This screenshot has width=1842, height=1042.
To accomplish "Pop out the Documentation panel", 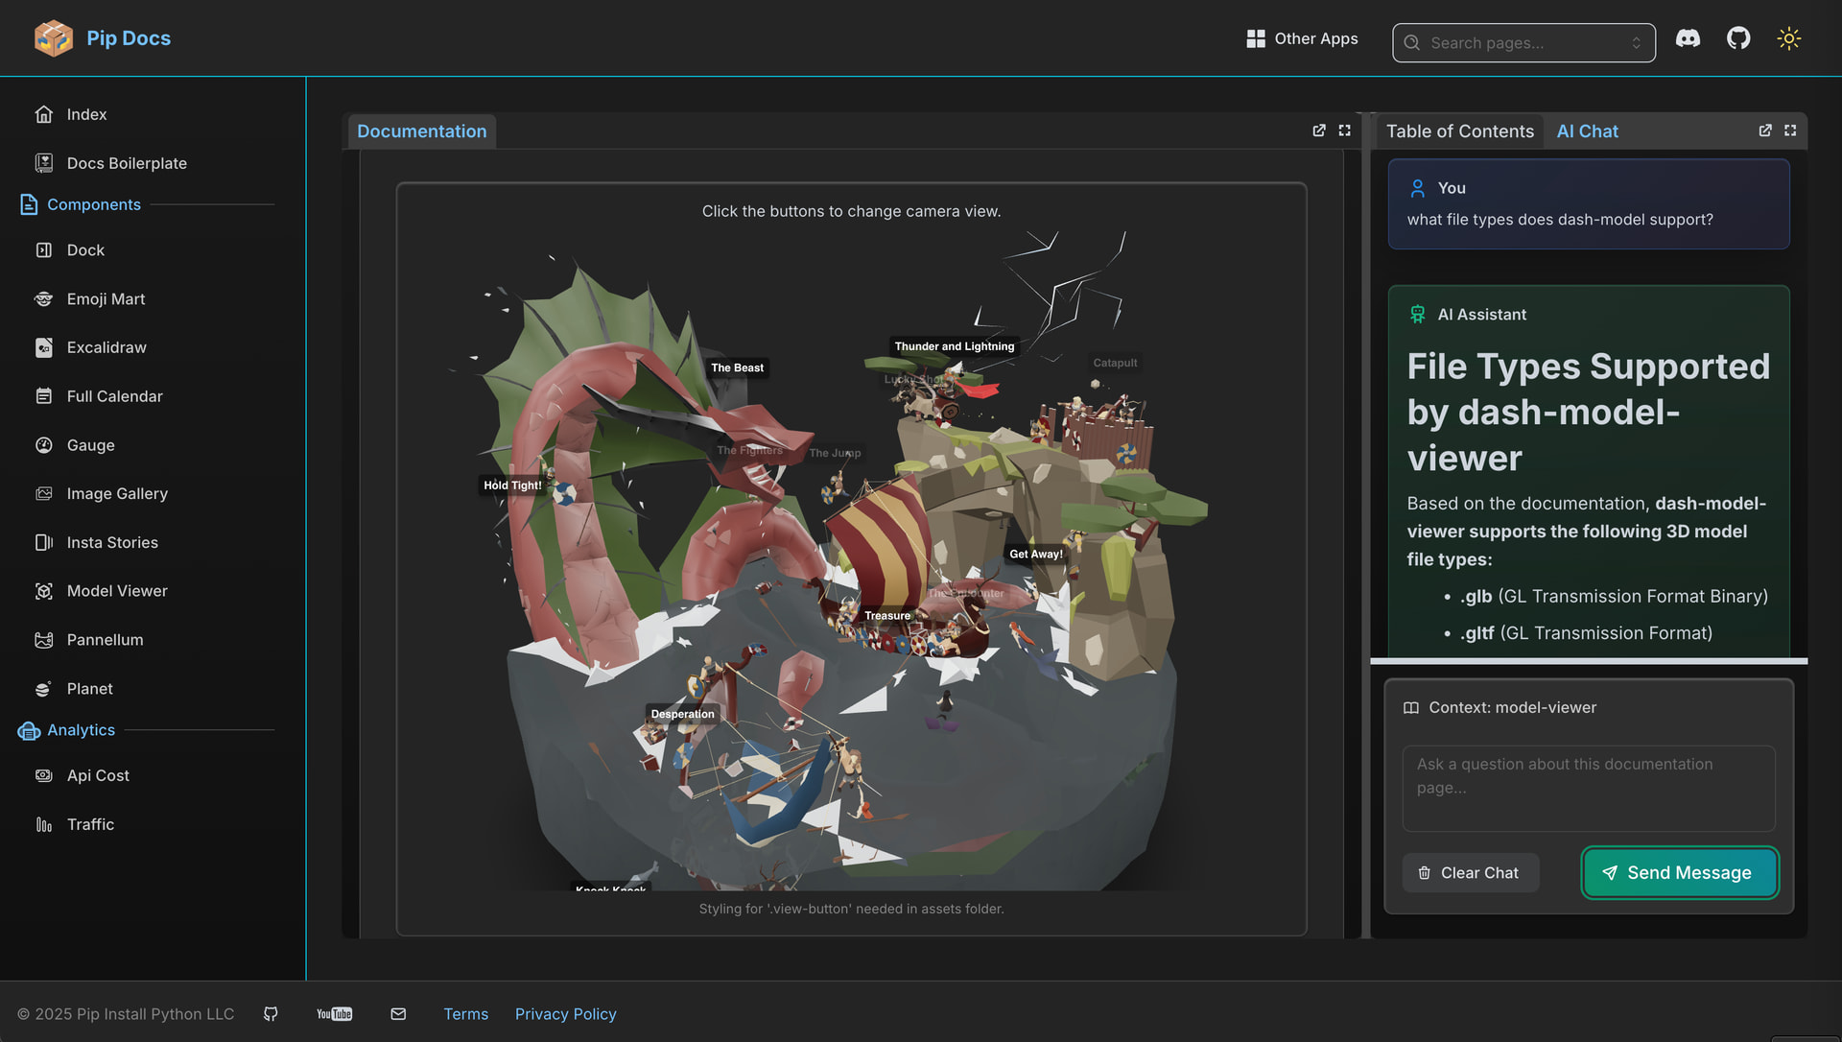I will coord(1319,130).
